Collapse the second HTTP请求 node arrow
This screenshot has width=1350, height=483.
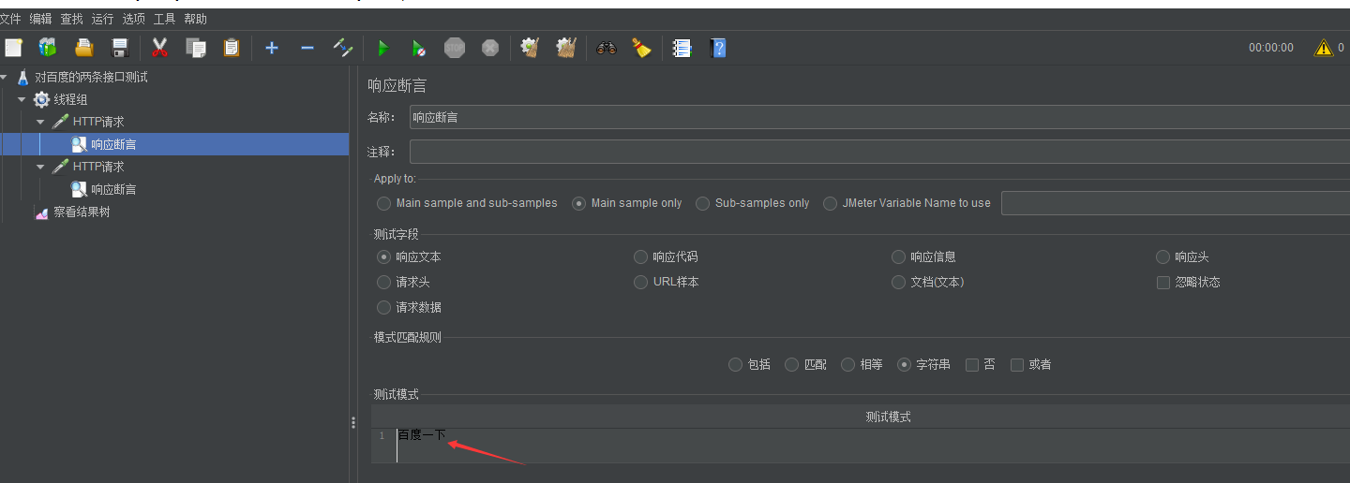pyautogui.click(x=40, y=167)
